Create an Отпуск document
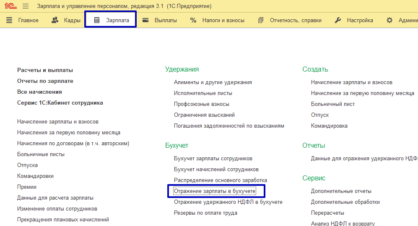Screen dimensions: 418x226 (x=320, y=115)
